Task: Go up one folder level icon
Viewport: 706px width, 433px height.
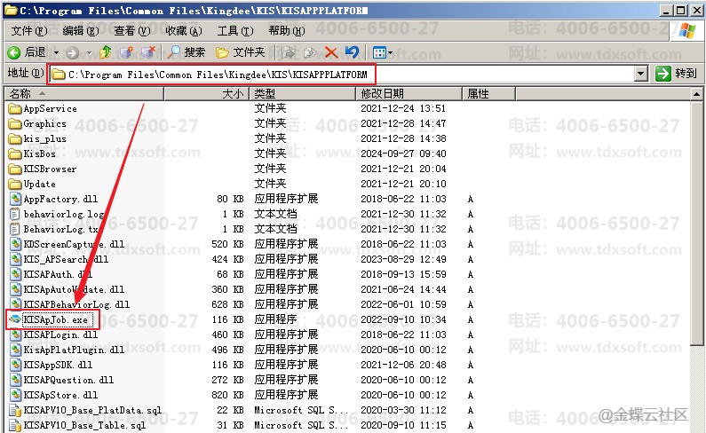Action: click(105, 52)
